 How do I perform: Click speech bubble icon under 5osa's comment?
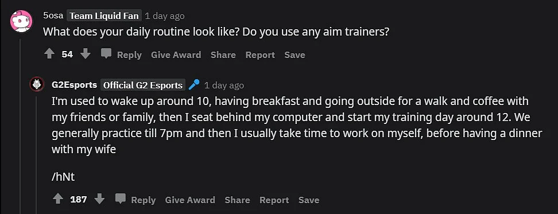pos(106,54)
